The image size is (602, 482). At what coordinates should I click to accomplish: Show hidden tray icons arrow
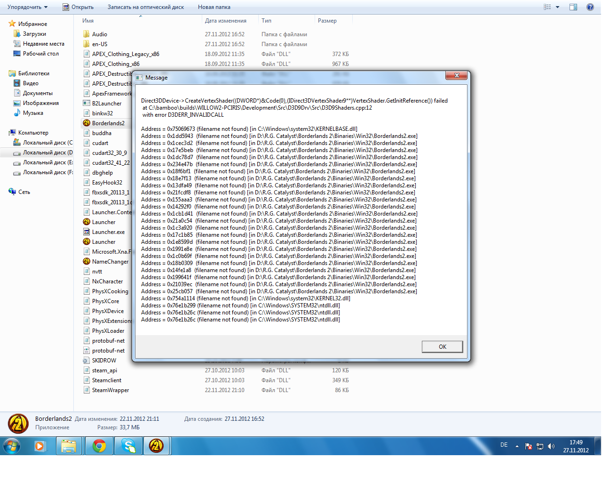click(517, 446)
